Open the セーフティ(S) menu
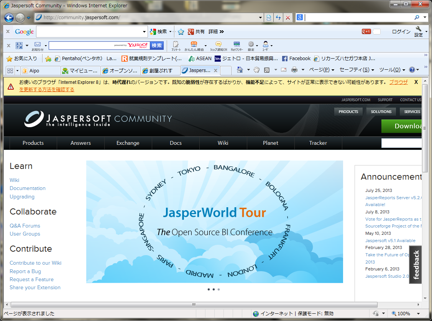 [357, 70]
